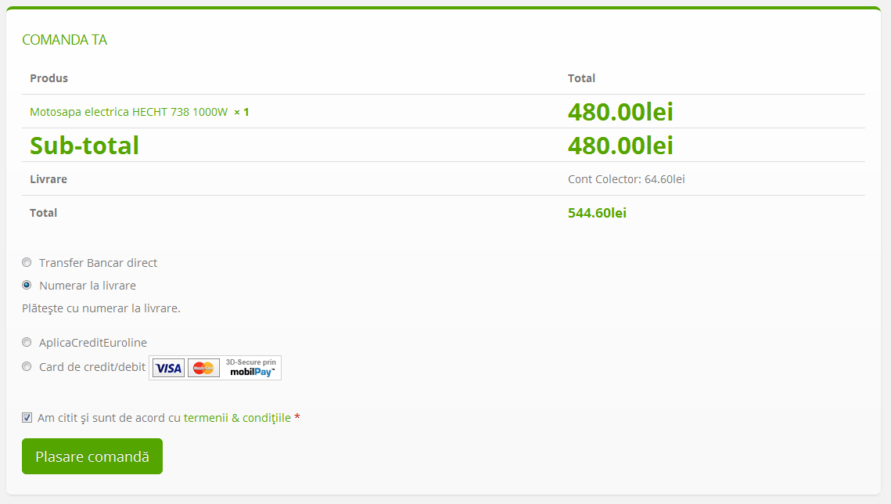The image size is (891, 504).
Task: Select Numerar la livrare radio button
Action: coord(27,285)
